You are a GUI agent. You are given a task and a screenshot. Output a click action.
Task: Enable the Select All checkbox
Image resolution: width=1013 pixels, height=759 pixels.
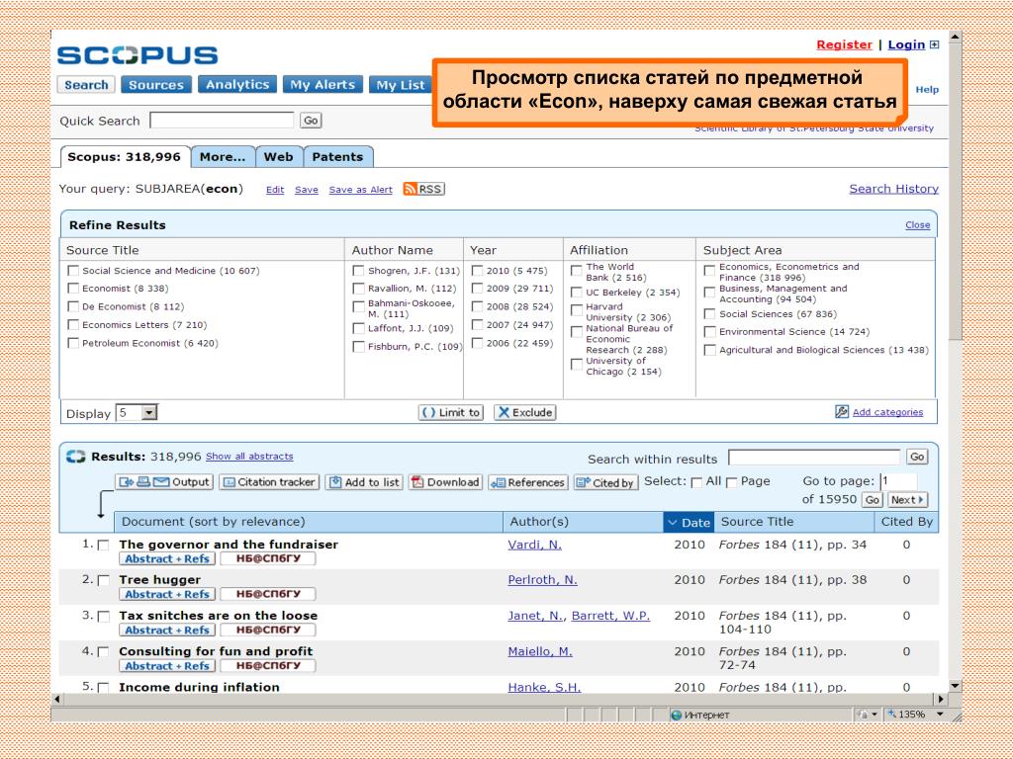[x=696, y=482]
